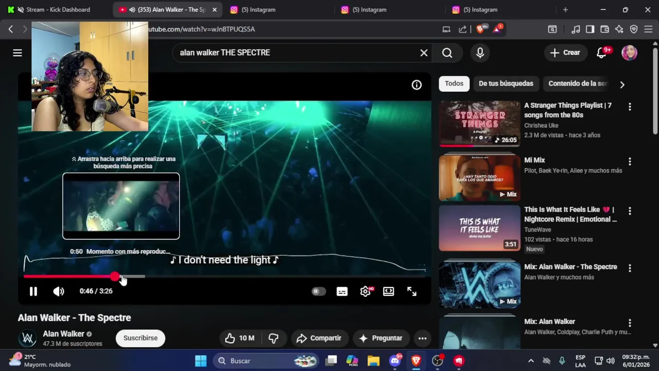Open Windows Start menu
The width and height of the screenshot is (659, 371).
201,361
